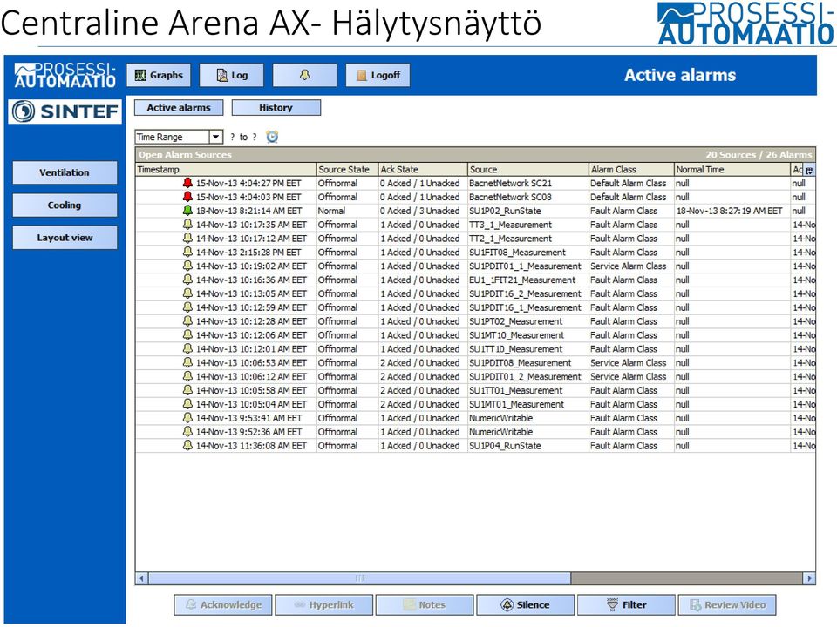The height and width of the screenshot is (627, 837).
Task: Sort by the Normal Time column header
Action: coord(732,170)
